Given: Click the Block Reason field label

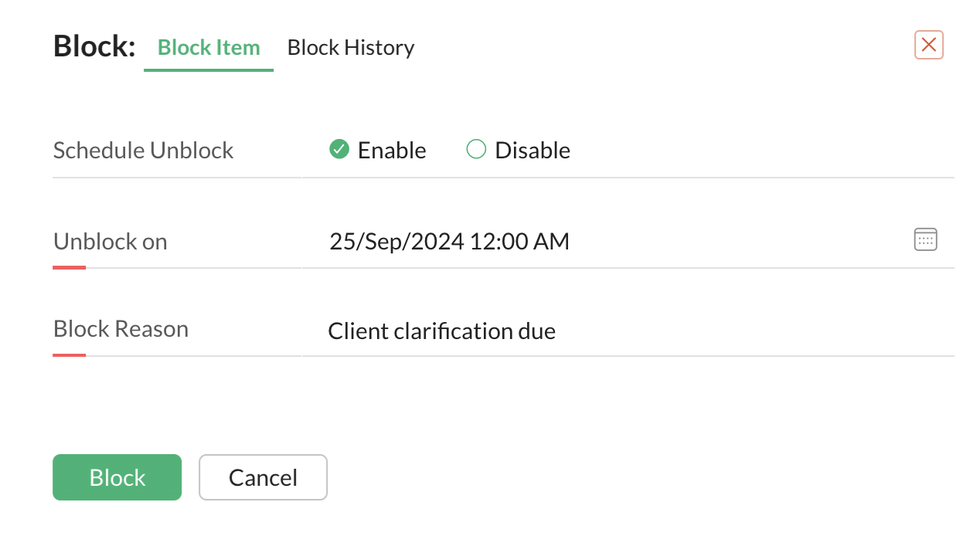Looking at the screenshot, I should pyautogui.click(x=121, y=329).
